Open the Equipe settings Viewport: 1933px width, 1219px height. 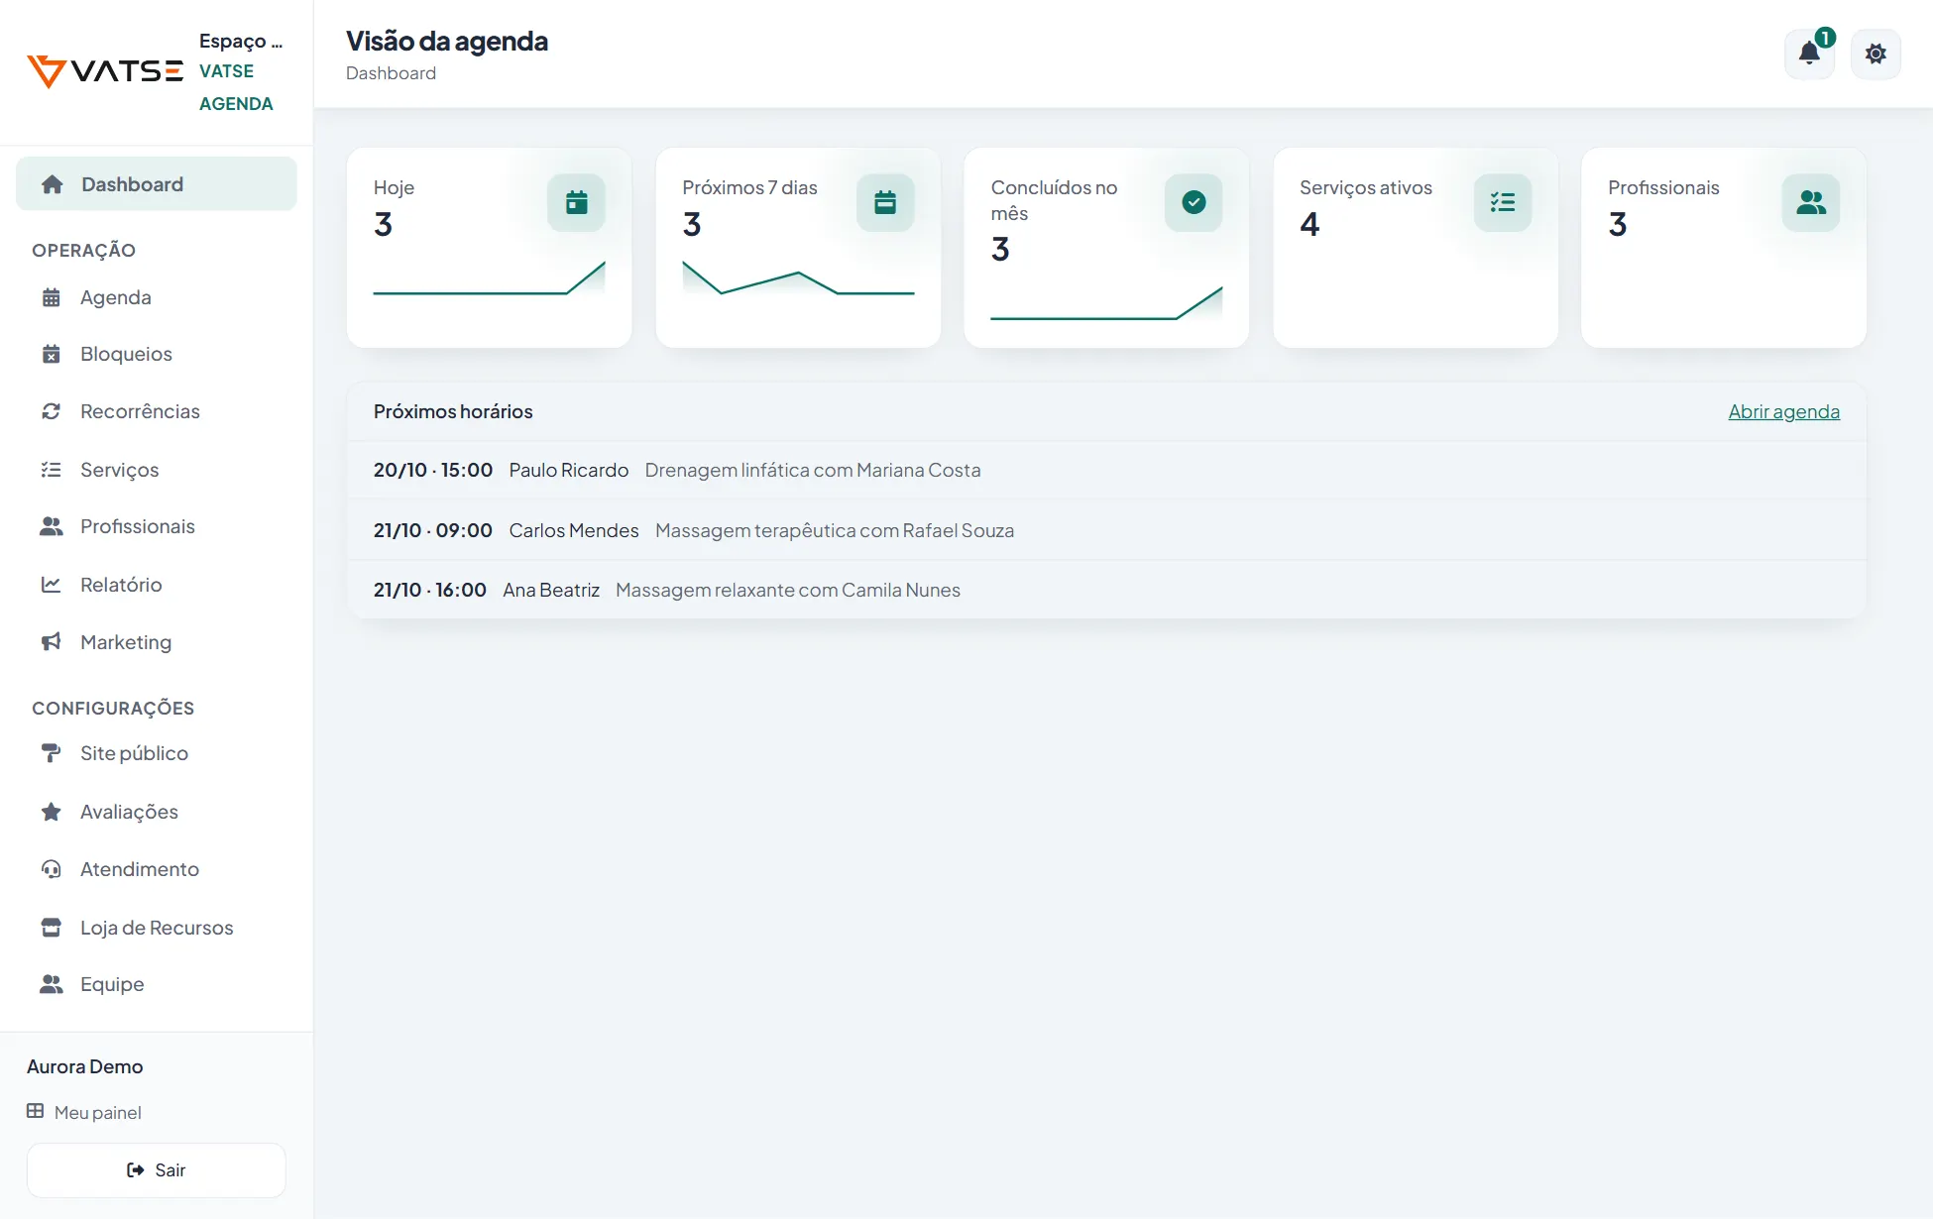click(x=157, y=984)
